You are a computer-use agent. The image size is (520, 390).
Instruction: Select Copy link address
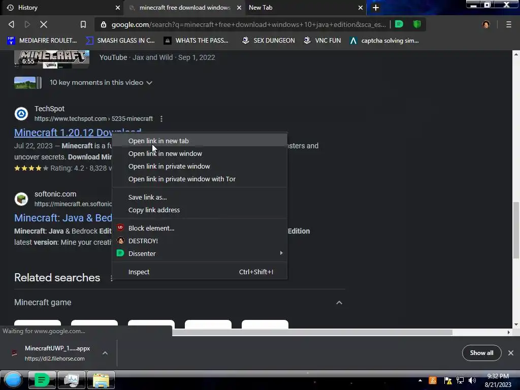[x=200, y=210]
